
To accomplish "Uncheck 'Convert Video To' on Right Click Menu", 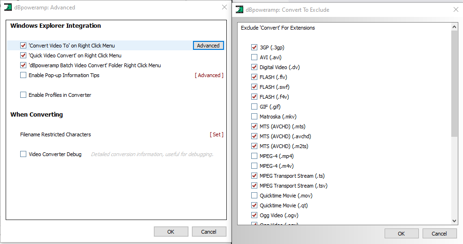I will point(23,46).
